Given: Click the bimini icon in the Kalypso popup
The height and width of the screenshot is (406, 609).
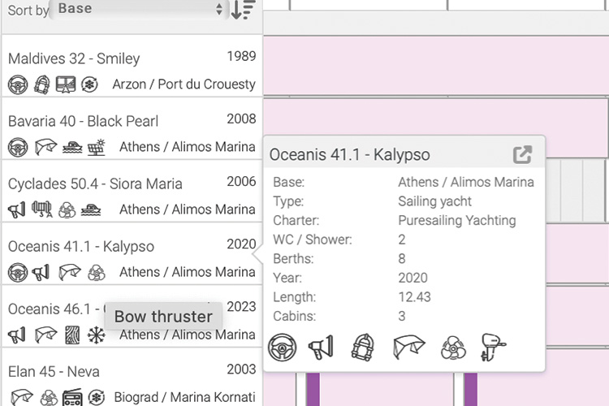Looking at the screenshot, I should tap(408, 348).
